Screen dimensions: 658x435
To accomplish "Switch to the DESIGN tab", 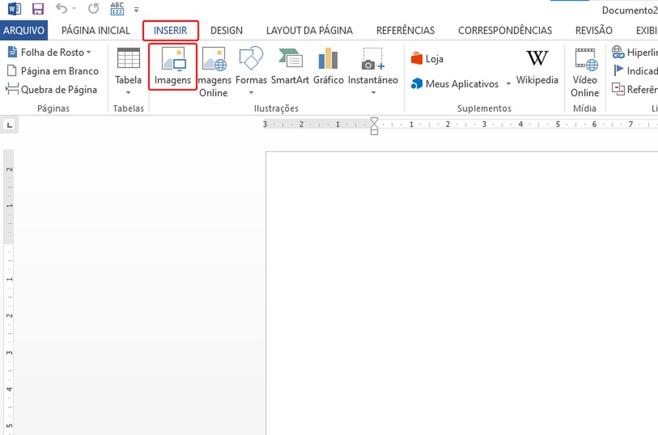I will (226, 30).
